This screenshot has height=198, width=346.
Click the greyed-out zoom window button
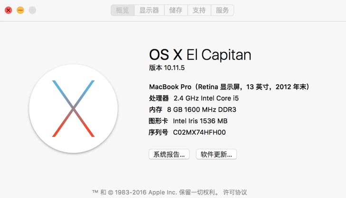(32, 10)
